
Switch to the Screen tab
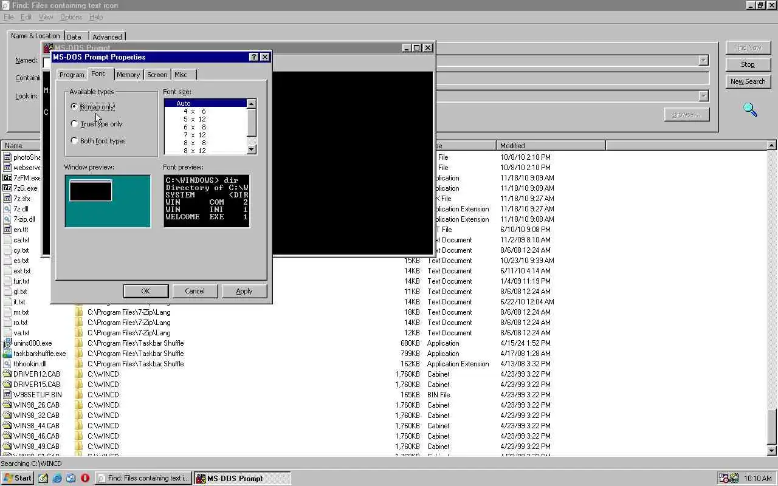tap(157, 75)
